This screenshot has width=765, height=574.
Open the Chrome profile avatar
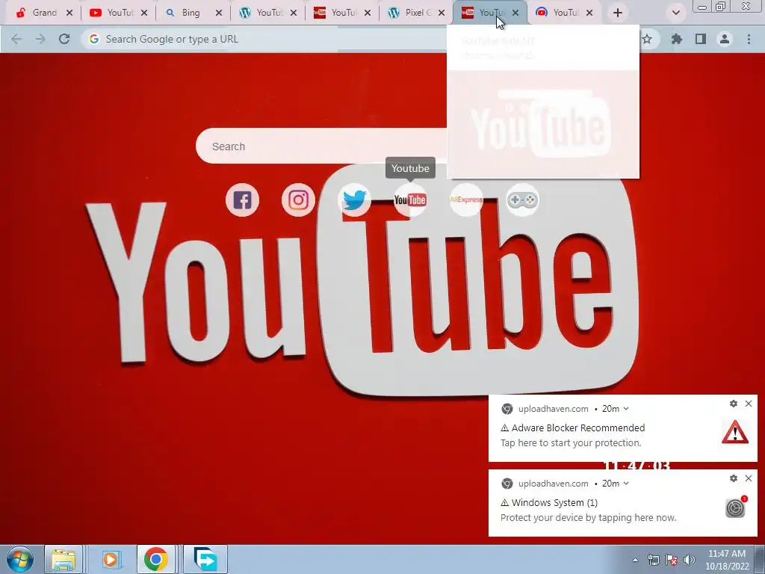point(725,39)
